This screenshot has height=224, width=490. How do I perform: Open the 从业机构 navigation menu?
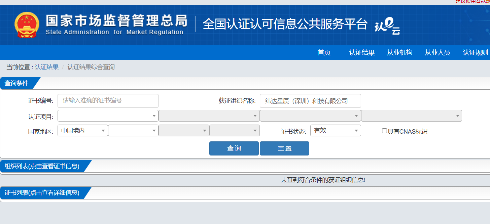(x=399, y=52)
